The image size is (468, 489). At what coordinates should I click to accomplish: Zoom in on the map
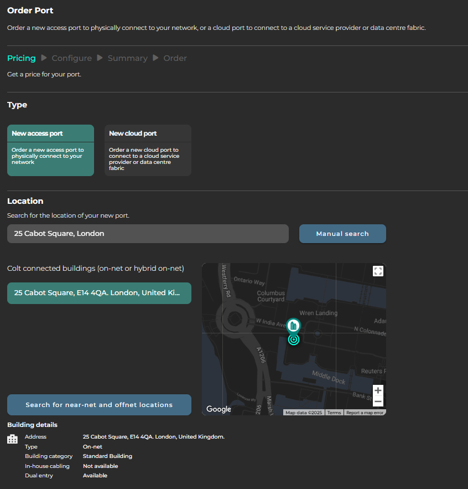(x=378, y=390)
